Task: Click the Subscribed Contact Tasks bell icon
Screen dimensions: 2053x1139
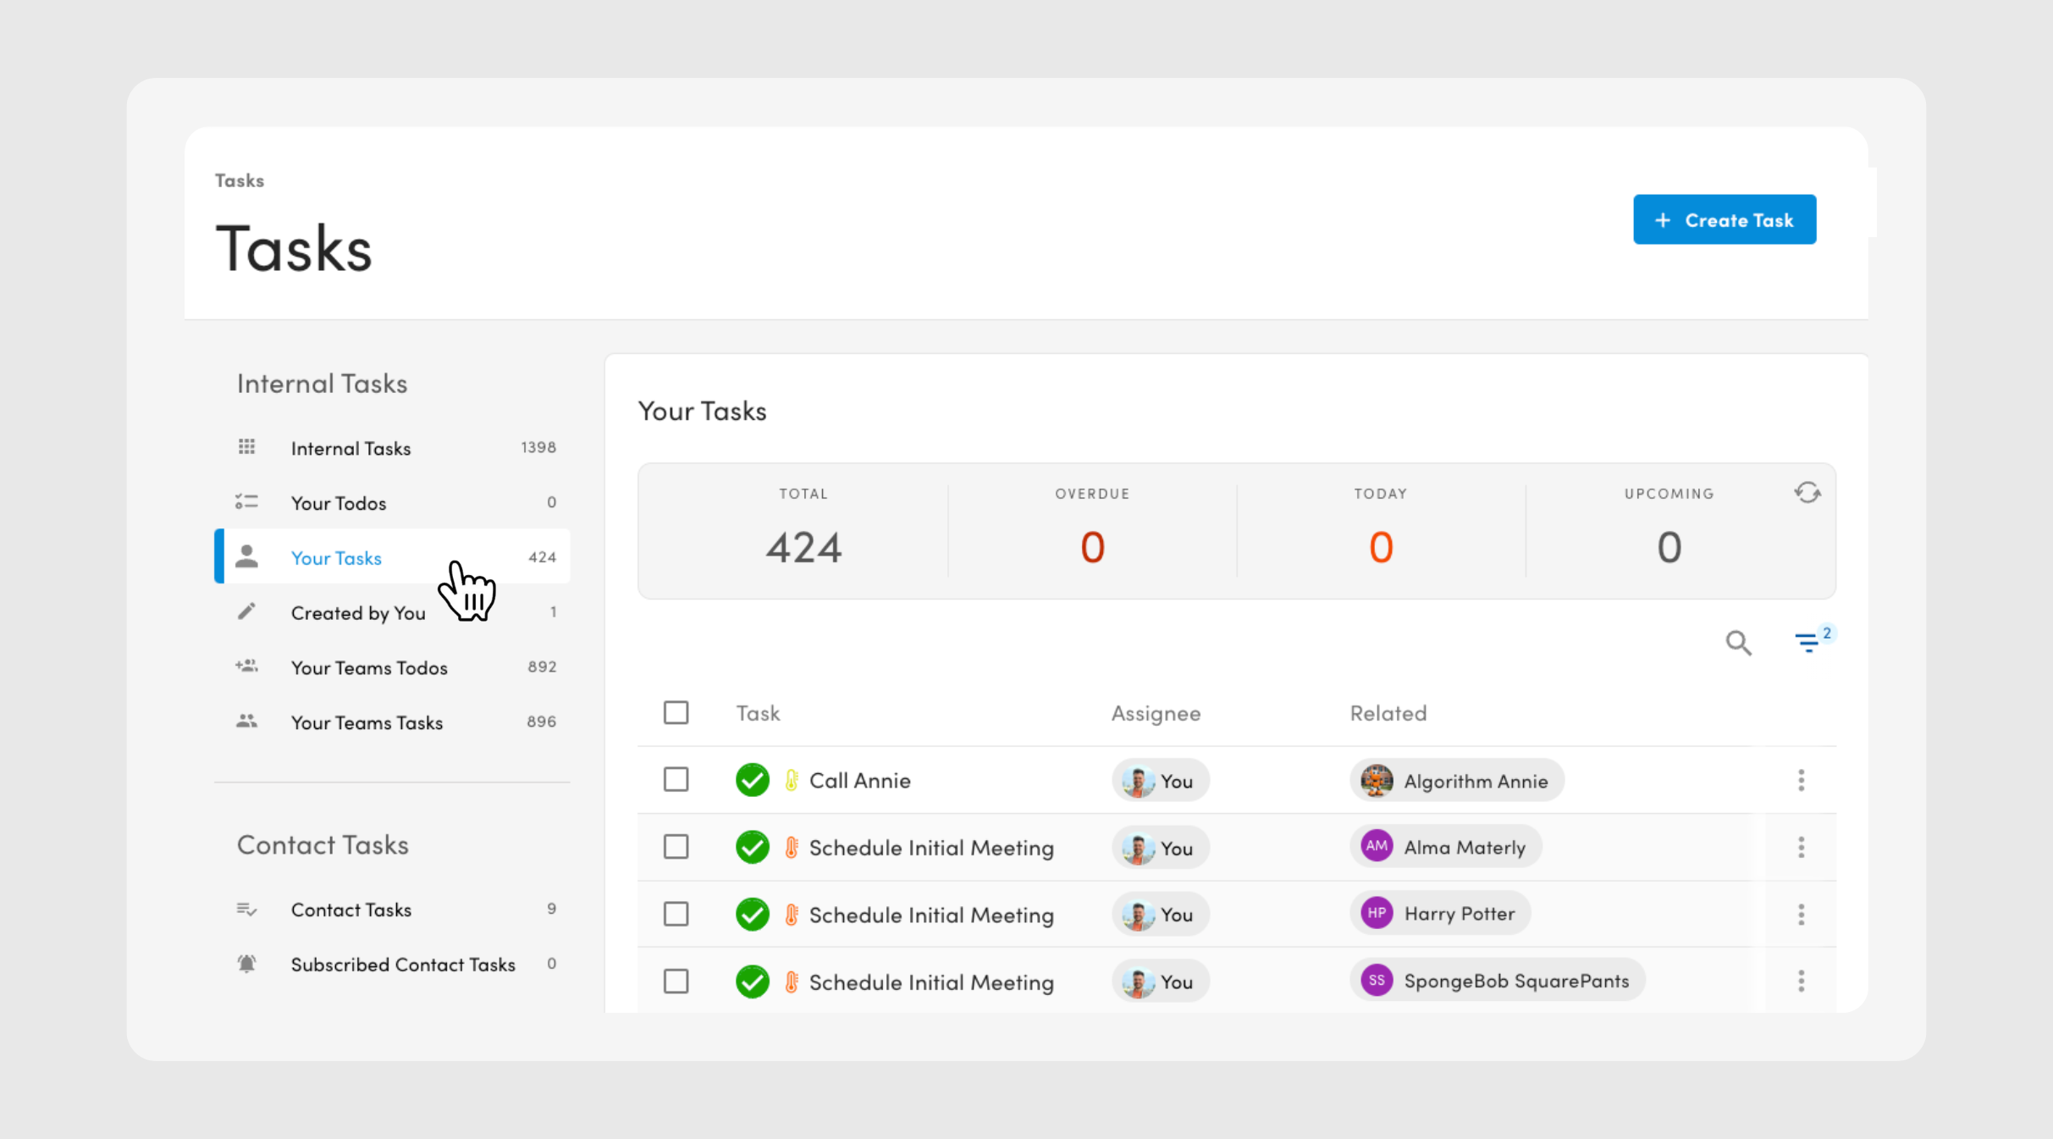Action: click(246, 964)
